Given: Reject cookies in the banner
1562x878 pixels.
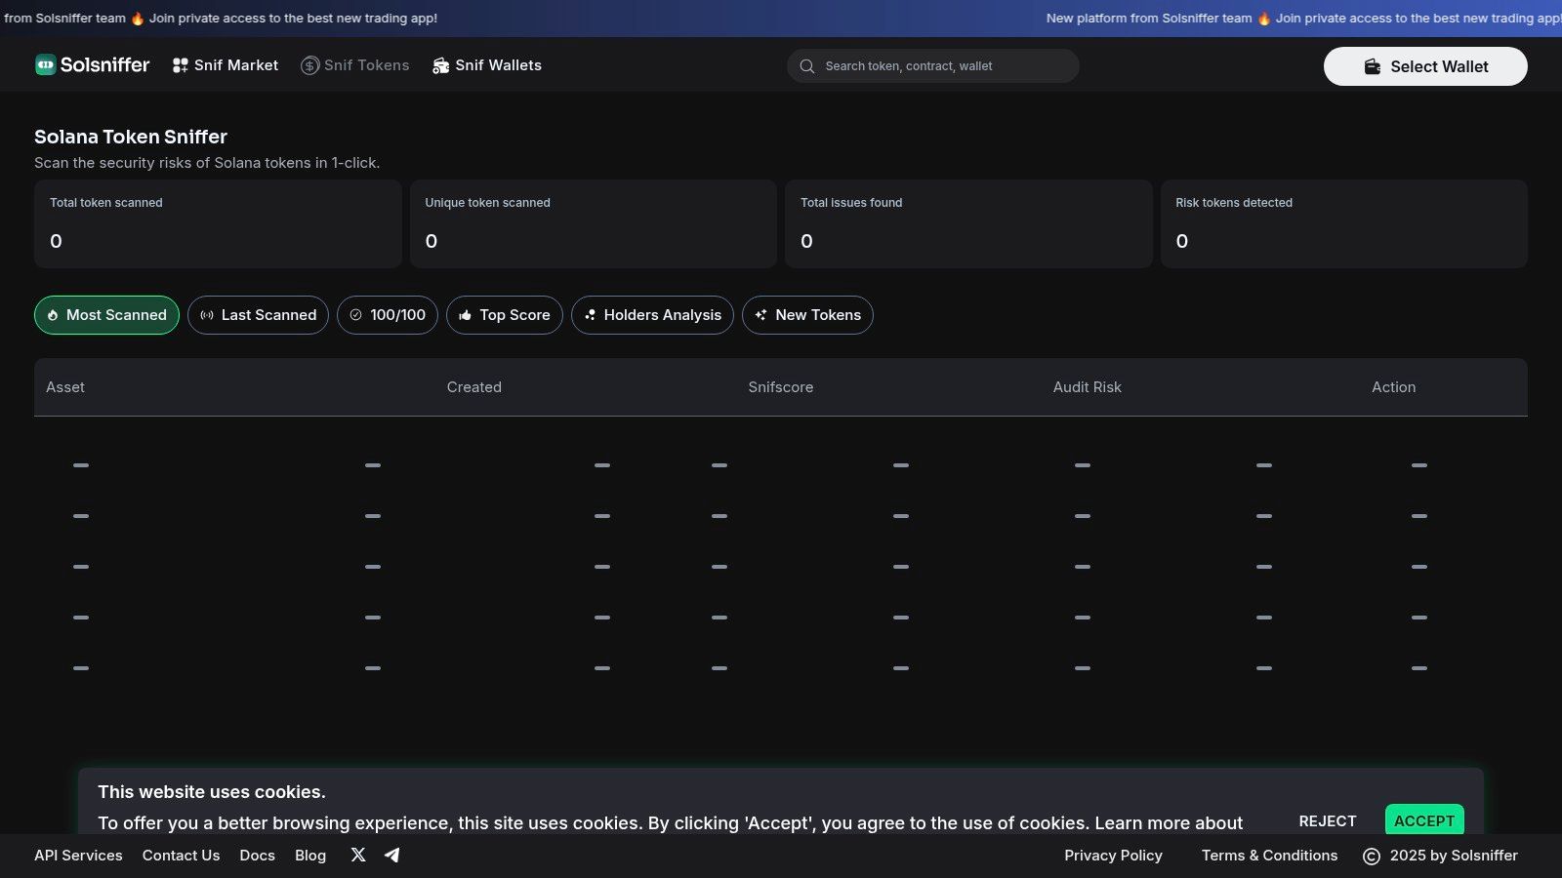Looking at the screenshot, I should (x=1328, y=820).
